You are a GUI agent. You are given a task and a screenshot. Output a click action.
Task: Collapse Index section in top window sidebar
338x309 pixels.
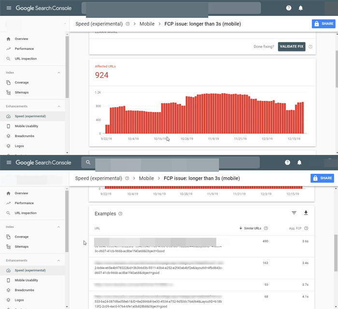pos(59,72)
